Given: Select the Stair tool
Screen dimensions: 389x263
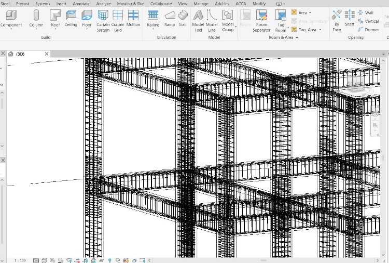Looking at the screenshot, I should click(183, 18).
